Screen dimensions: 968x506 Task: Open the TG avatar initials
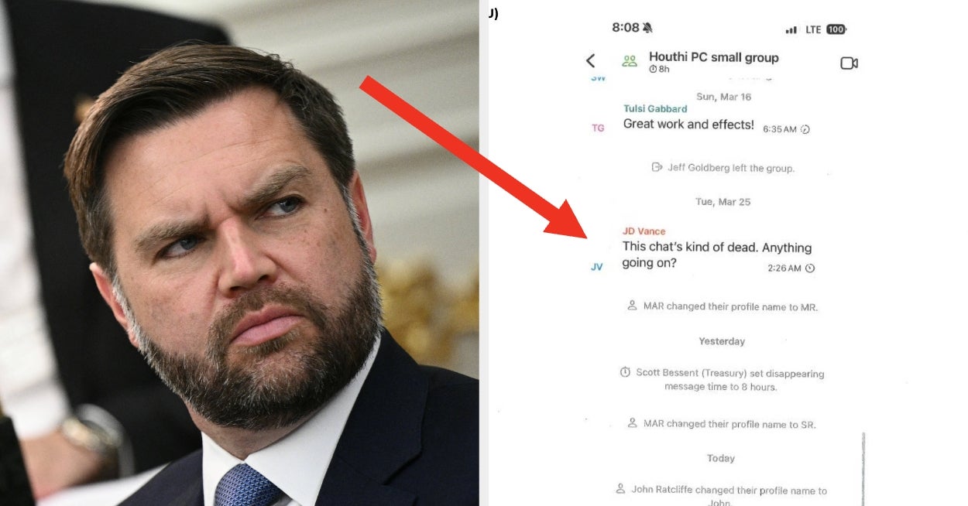pos(598,128)
